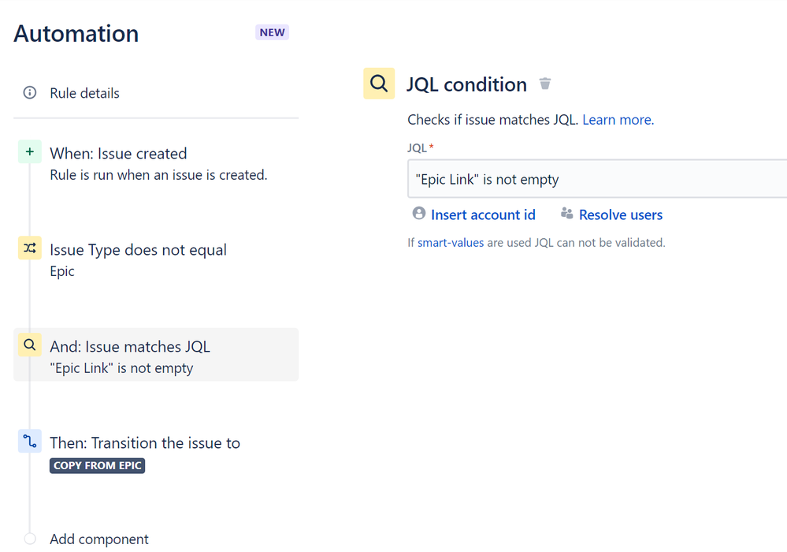Click Add component
The width and height of the screenshot is (787, 552).
click(98, 539)
